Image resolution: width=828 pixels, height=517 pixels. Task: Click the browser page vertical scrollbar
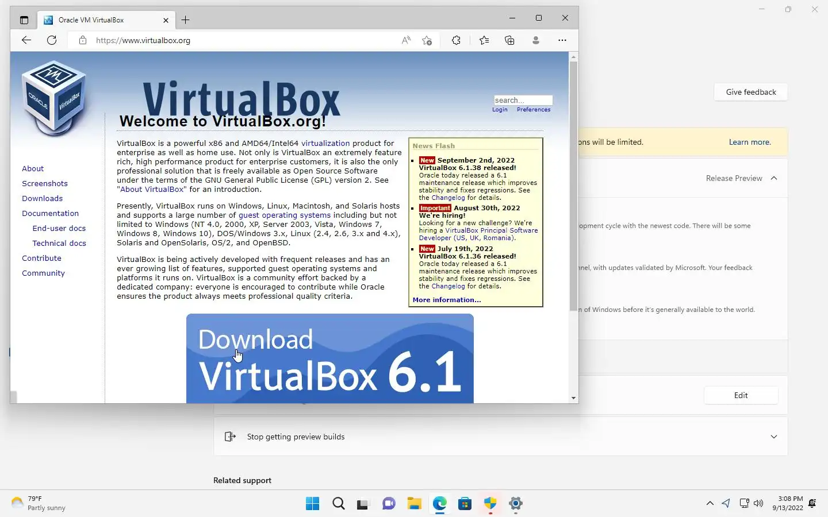pyautogui.click(x=573, y=185)
